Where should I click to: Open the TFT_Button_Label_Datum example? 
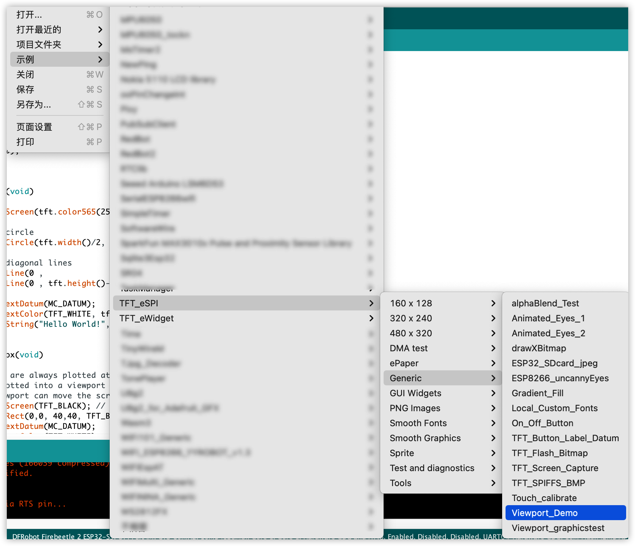pos(566,438)
